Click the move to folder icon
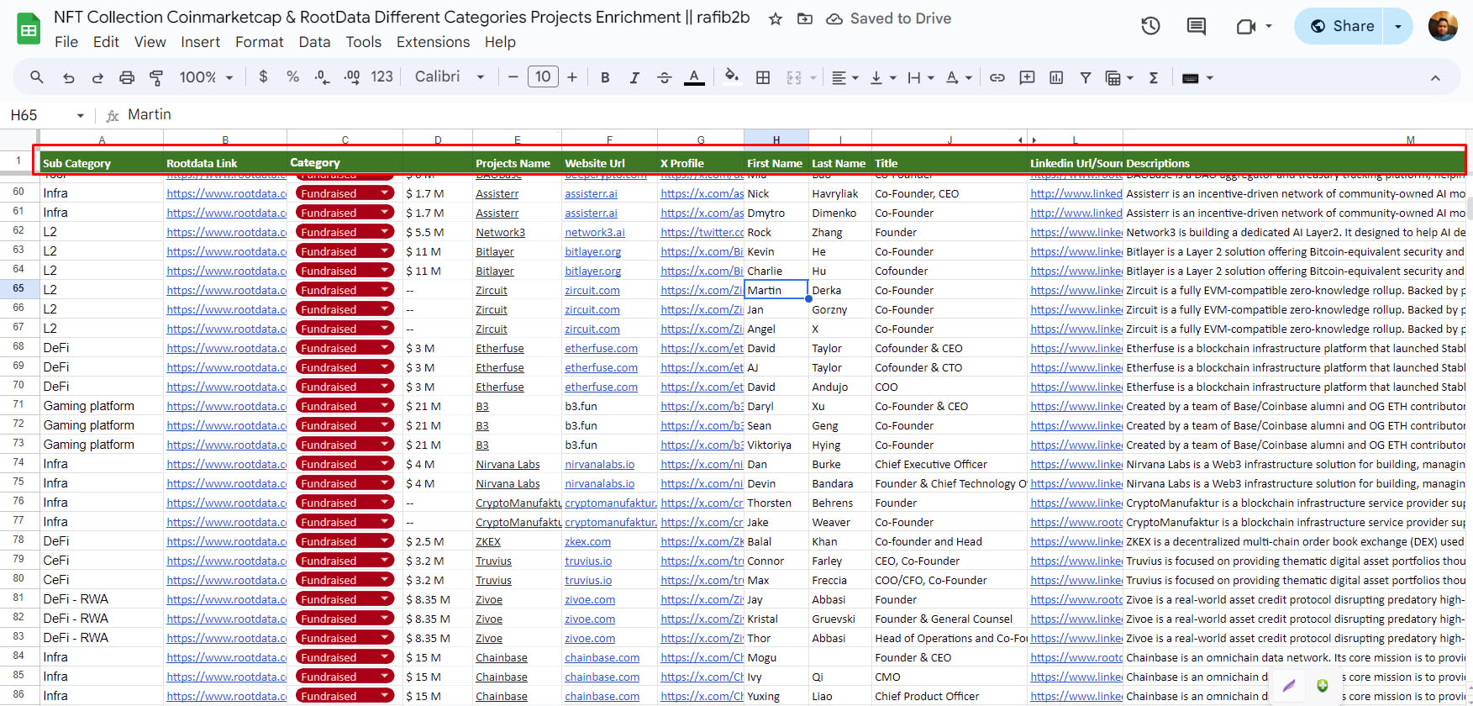Screen dimensions: 1473x706 pyautogui.click(x=805, y=18)
